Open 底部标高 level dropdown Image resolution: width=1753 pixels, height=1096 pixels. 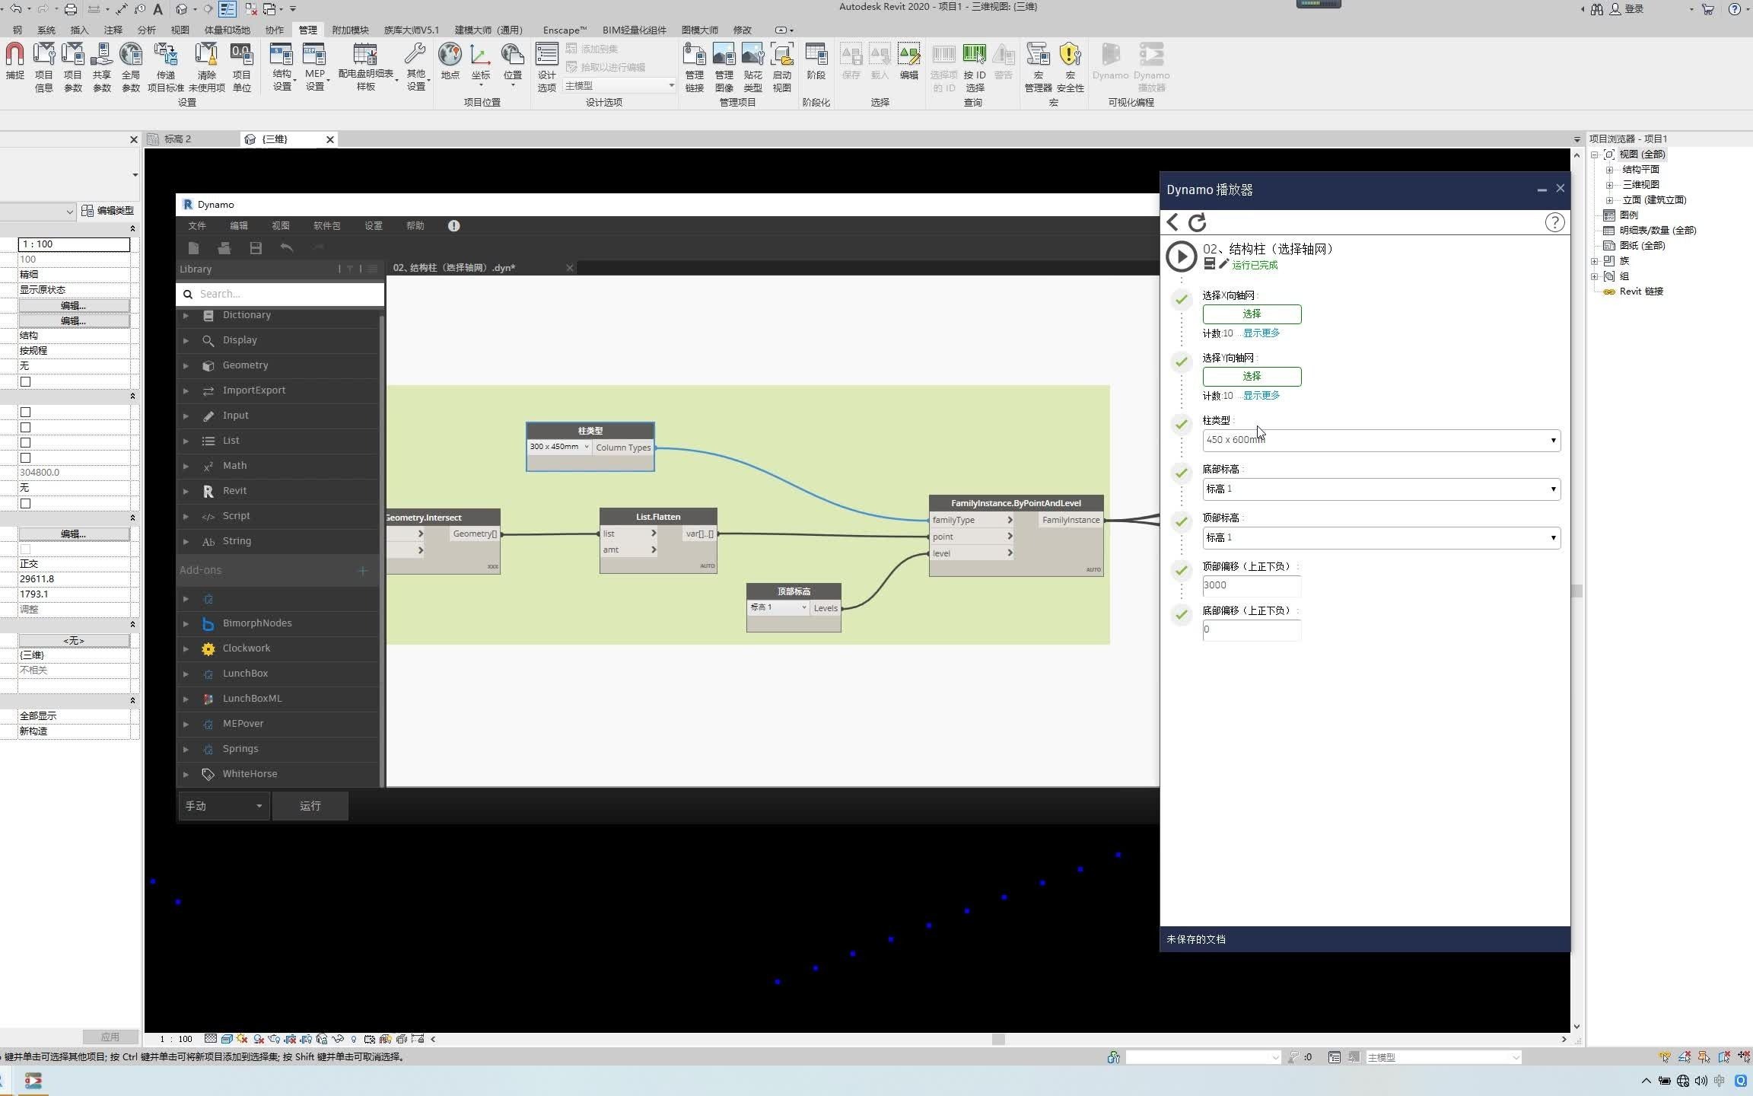(x=1381, y=489)
